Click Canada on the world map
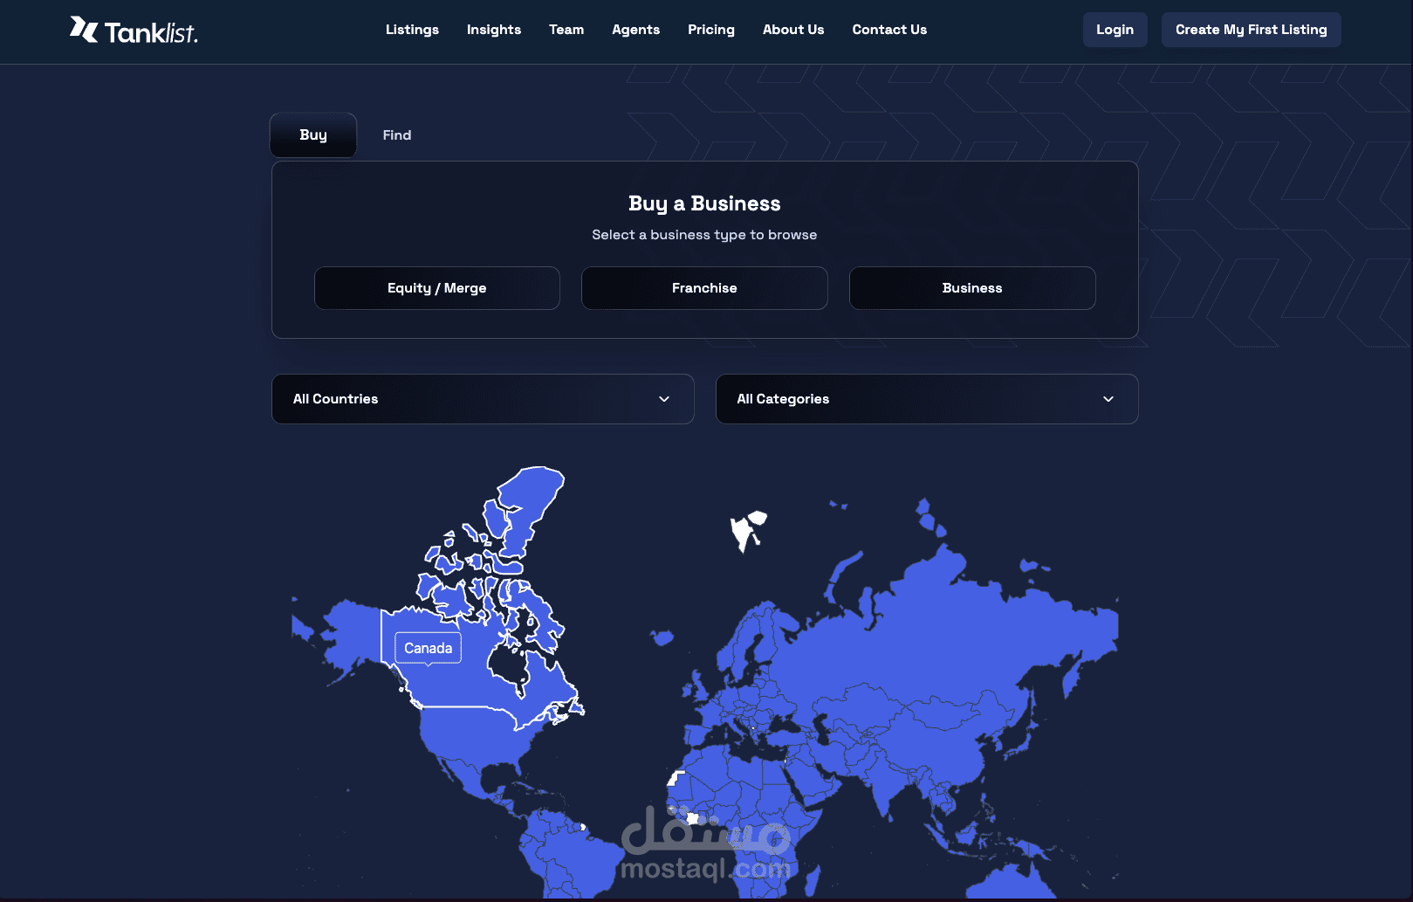Image resolution: width=1413 pixels, height=902 pixels. 427,648
